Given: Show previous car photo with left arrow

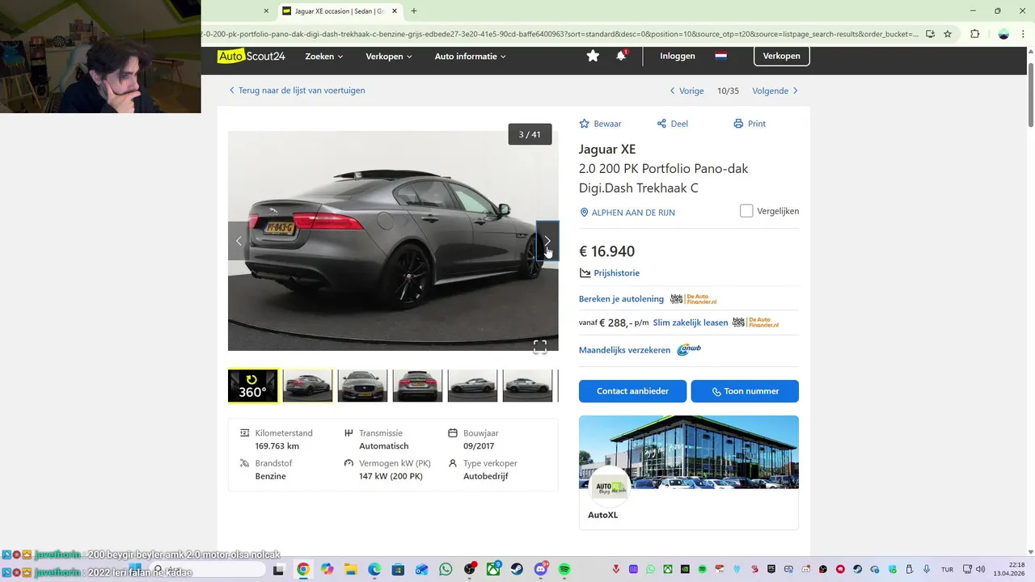Looking at the screenshot, I should tap(239, 241).
